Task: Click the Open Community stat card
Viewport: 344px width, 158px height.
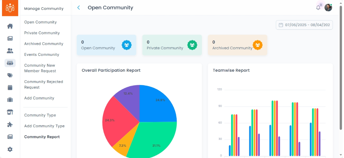Action: pos(106,45)
